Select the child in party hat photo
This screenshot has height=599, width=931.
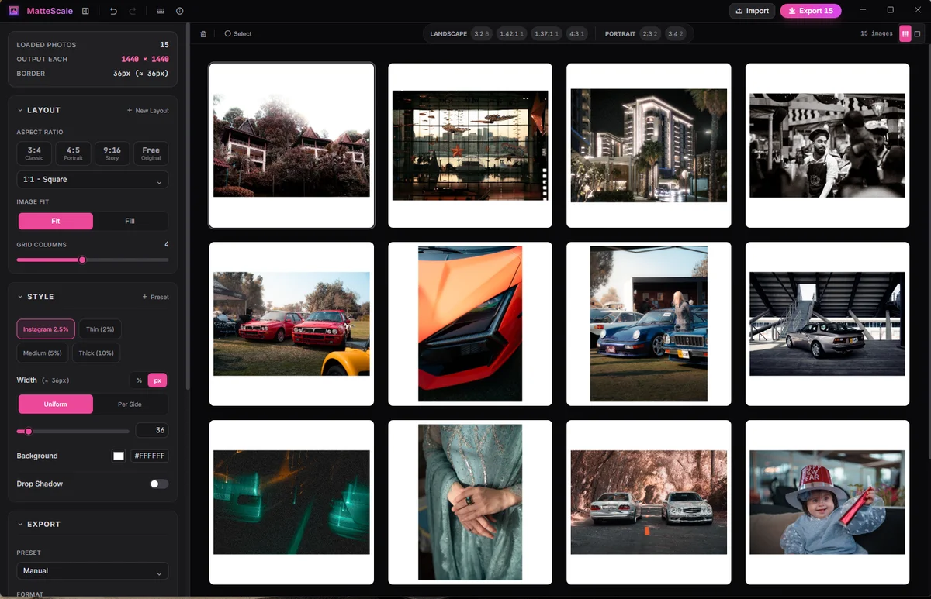coord(827,502)
